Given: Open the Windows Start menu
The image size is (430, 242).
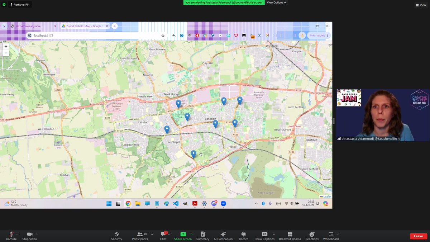Looking at the screenshot, I should [x=109, y=204].
